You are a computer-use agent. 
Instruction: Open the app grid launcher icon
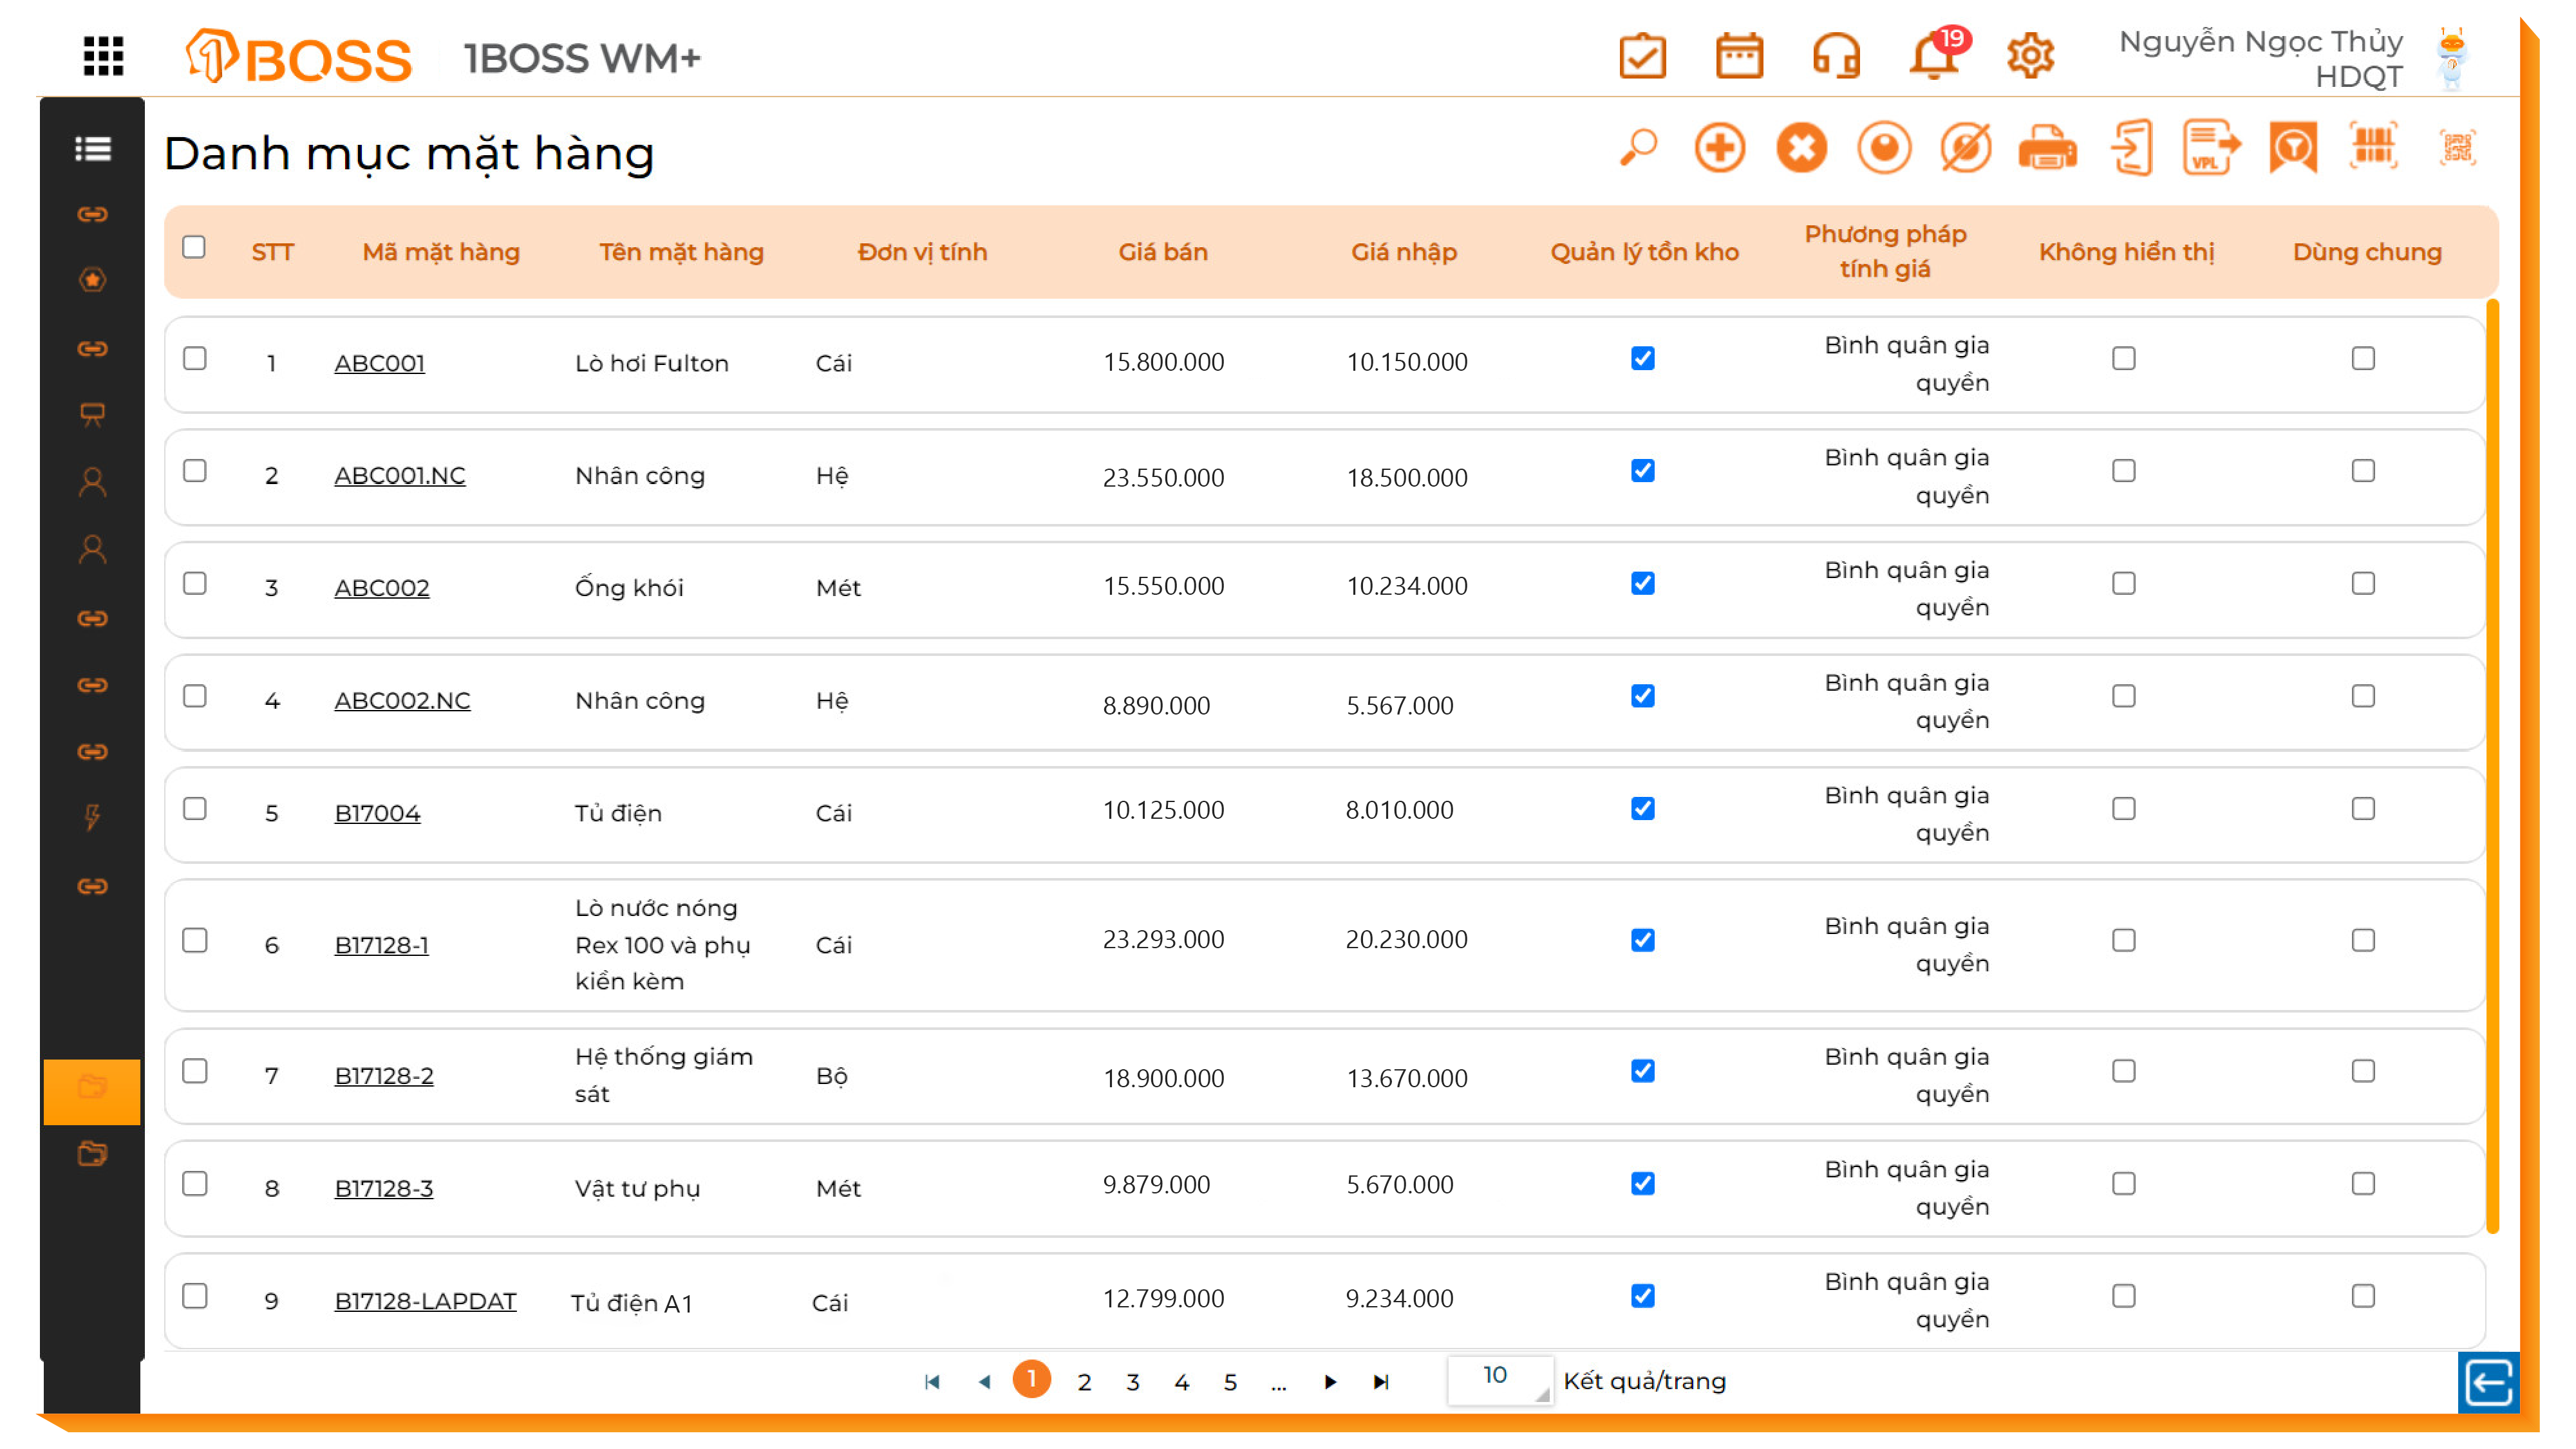coord(103,56)
